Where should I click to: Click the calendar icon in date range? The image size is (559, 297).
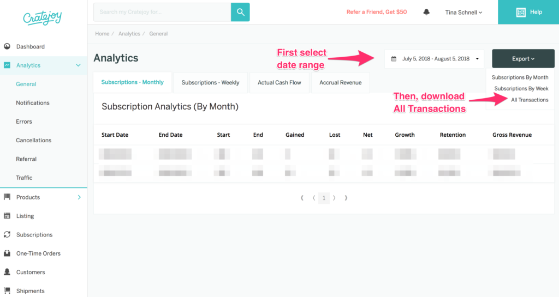394,59
